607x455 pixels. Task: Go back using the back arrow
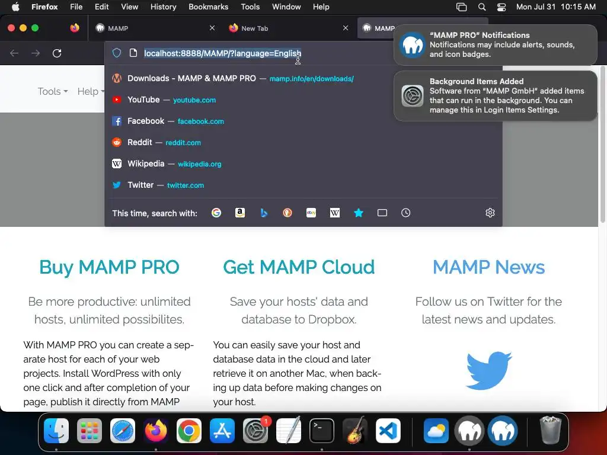click(x=14, y=53)
